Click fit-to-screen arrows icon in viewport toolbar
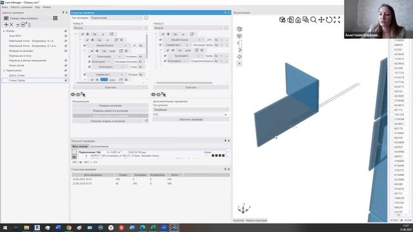Viewport: 413px width, 232px height. pos(337,20)
